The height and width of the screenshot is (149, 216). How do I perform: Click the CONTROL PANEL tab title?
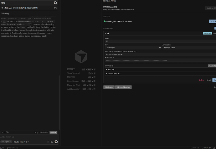(109, 1)
